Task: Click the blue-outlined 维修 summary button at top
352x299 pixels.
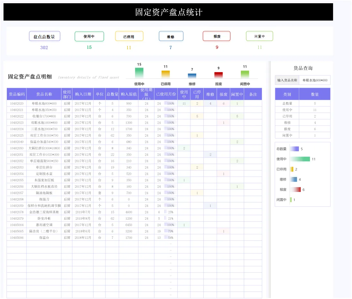Action: (x=171, y=36)
